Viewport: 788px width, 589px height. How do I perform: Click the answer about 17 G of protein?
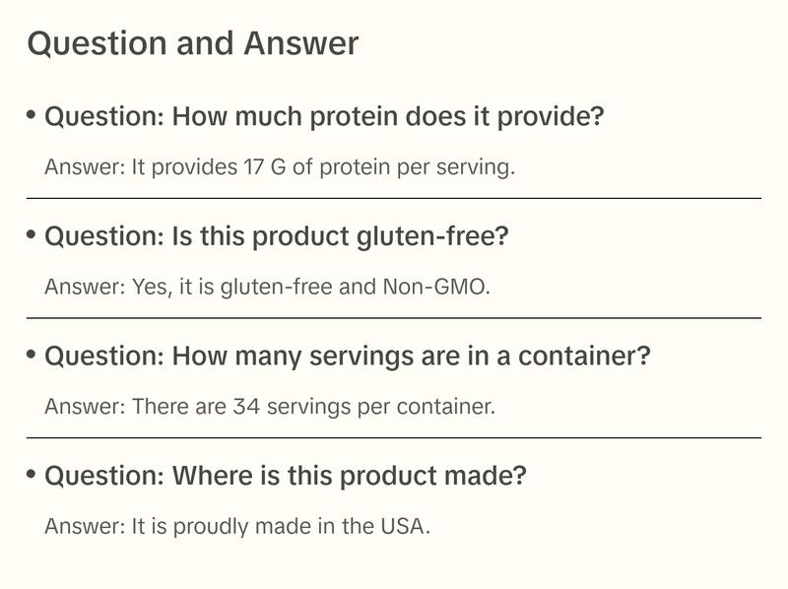280,167
